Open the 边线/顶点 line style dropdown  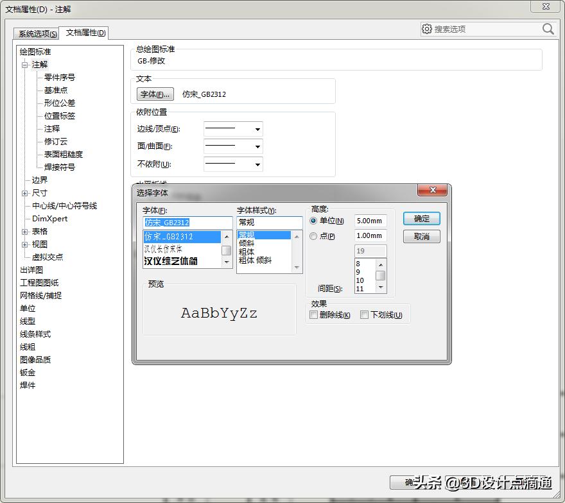(259, 128)
